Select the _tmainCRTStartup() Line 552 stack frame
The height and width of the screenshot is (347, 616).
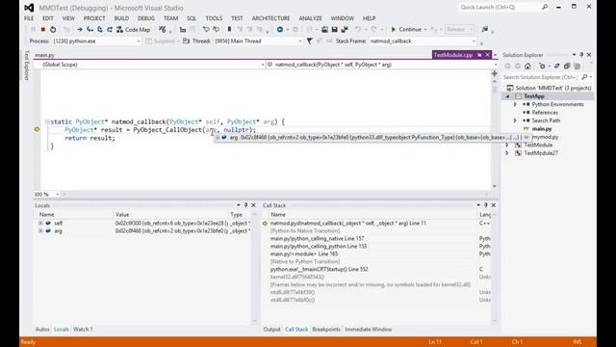[x=319, y=269]
